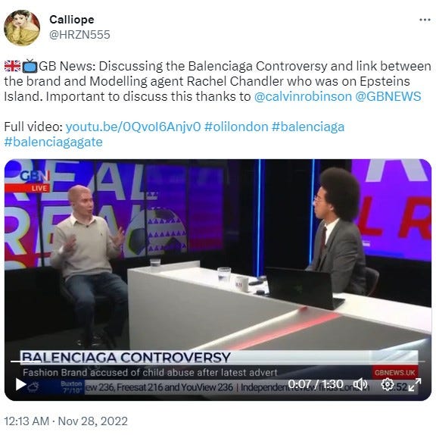Expand the video to fullscreen
Image resolution: width=436 pixels, height=435 pixels.
[x=415, y=384]
